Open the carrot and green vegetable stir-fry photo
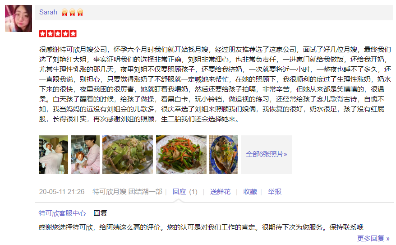396x245 pixels. [x=181, y=154]
